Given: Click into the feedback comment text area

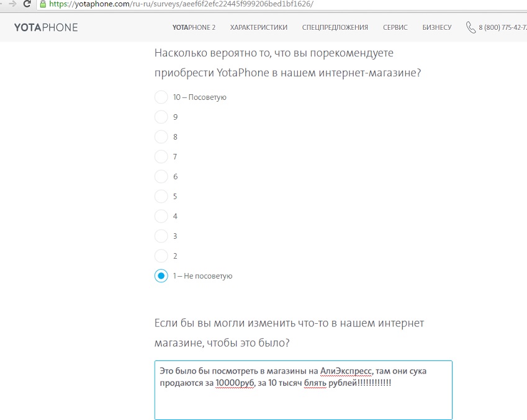Looking at the screenshot, I should 304,390.
